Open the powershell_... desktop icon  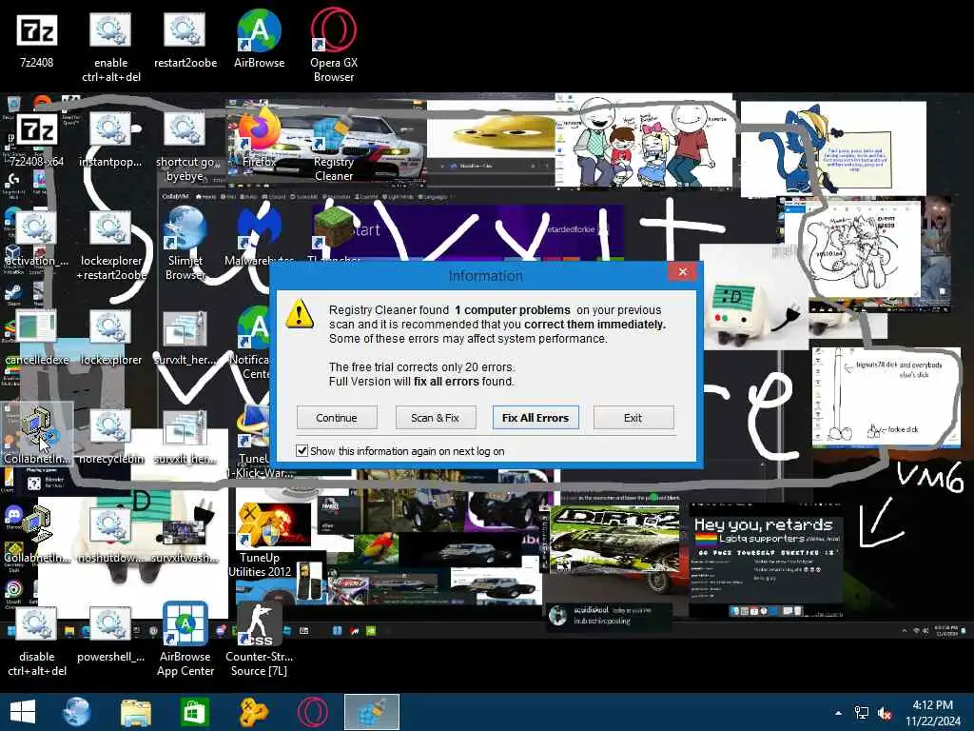click(x=110, y=635)
